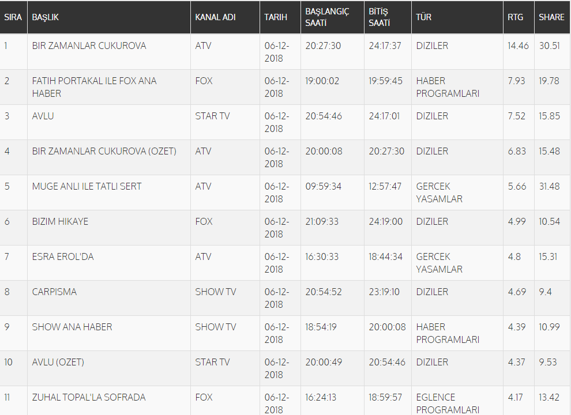Click the SHARE column header
571x415 pixels.
(551, 17)
